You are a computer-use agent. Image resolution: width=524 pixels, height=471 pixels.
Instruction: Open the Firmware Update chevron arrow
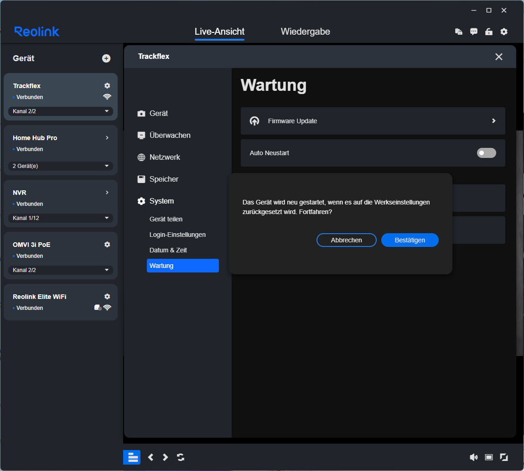[493, 121]
